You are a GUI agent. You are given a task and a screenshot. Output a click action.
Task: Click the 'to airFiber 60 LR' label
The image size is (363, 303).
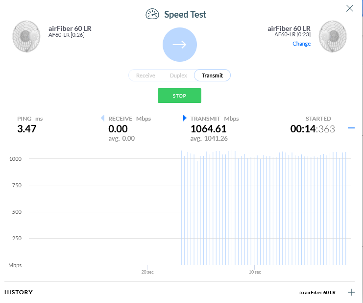tap(317, 293)
